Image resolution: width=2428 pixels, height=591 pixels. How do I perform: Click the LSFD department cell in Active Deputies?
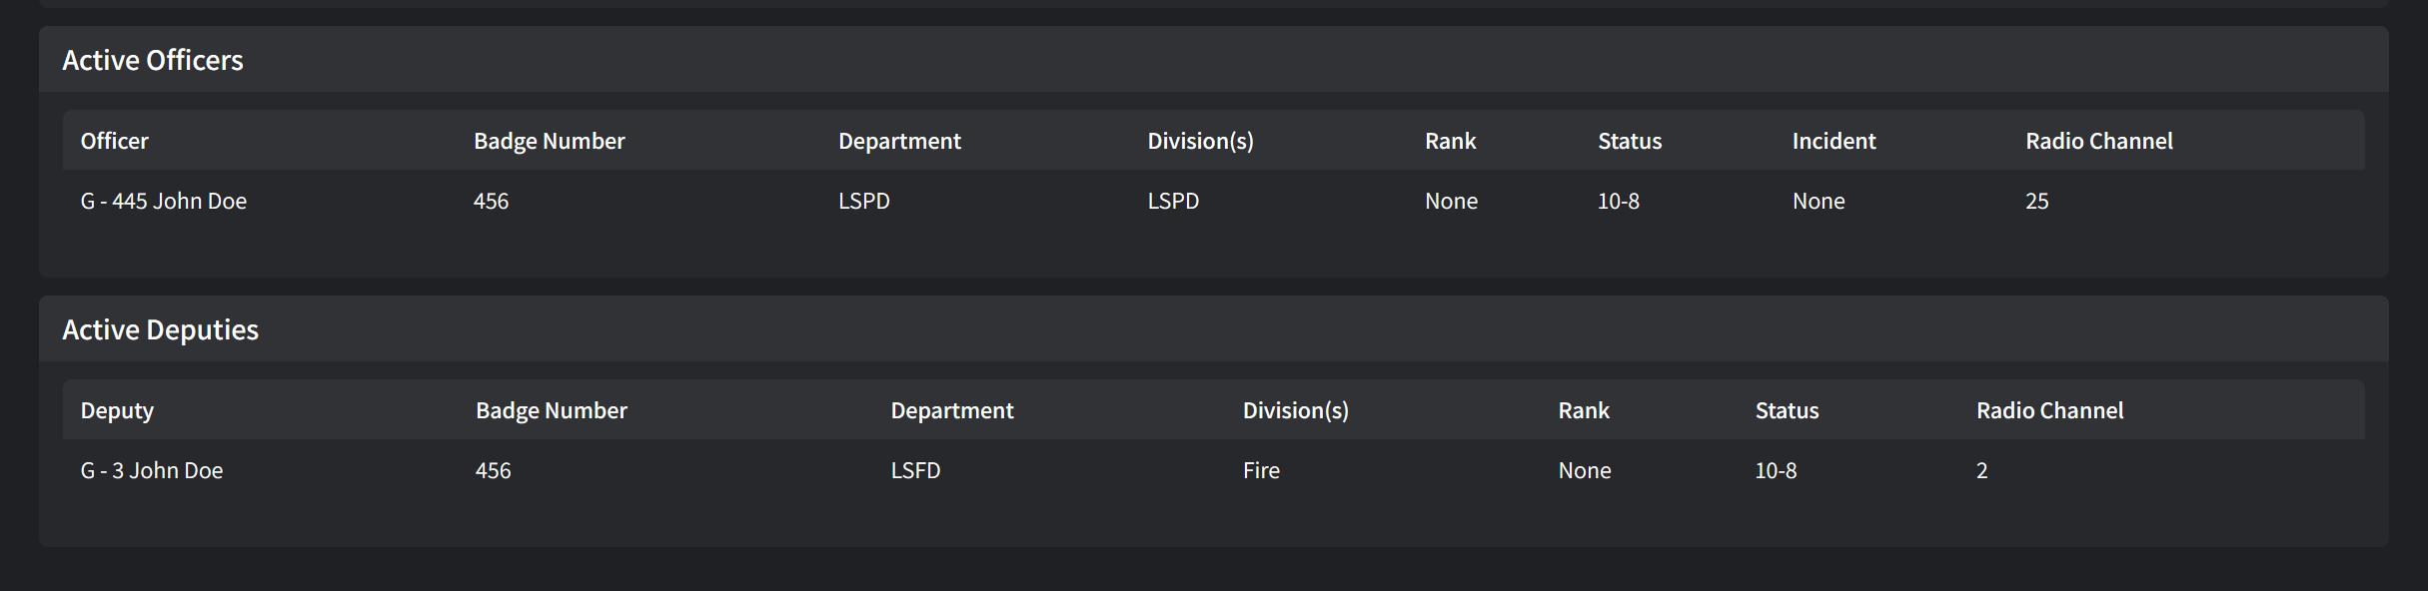coord(914,469)
